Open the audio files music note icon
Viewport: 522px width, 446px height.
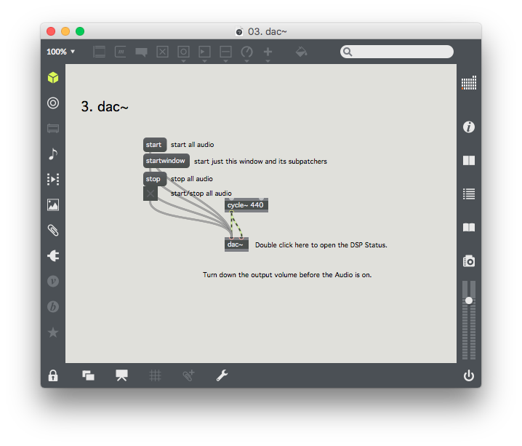click(x=53, y=154)
